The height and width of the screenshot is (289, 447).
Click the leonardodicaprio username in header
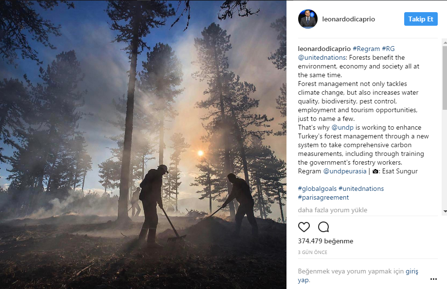click(348, 19)
